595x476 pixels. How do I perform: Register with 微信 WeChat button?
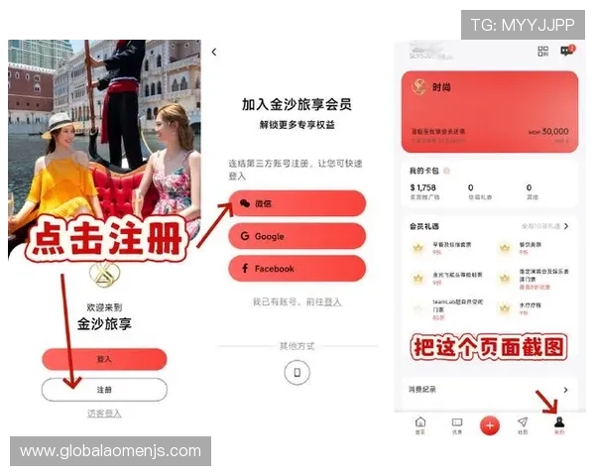pyautogui.click(x=297, y=203)
